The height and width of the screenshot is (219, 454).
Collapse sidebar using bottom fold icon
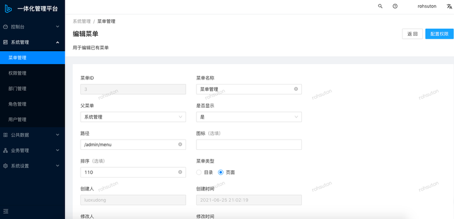[x=6, y=212]
